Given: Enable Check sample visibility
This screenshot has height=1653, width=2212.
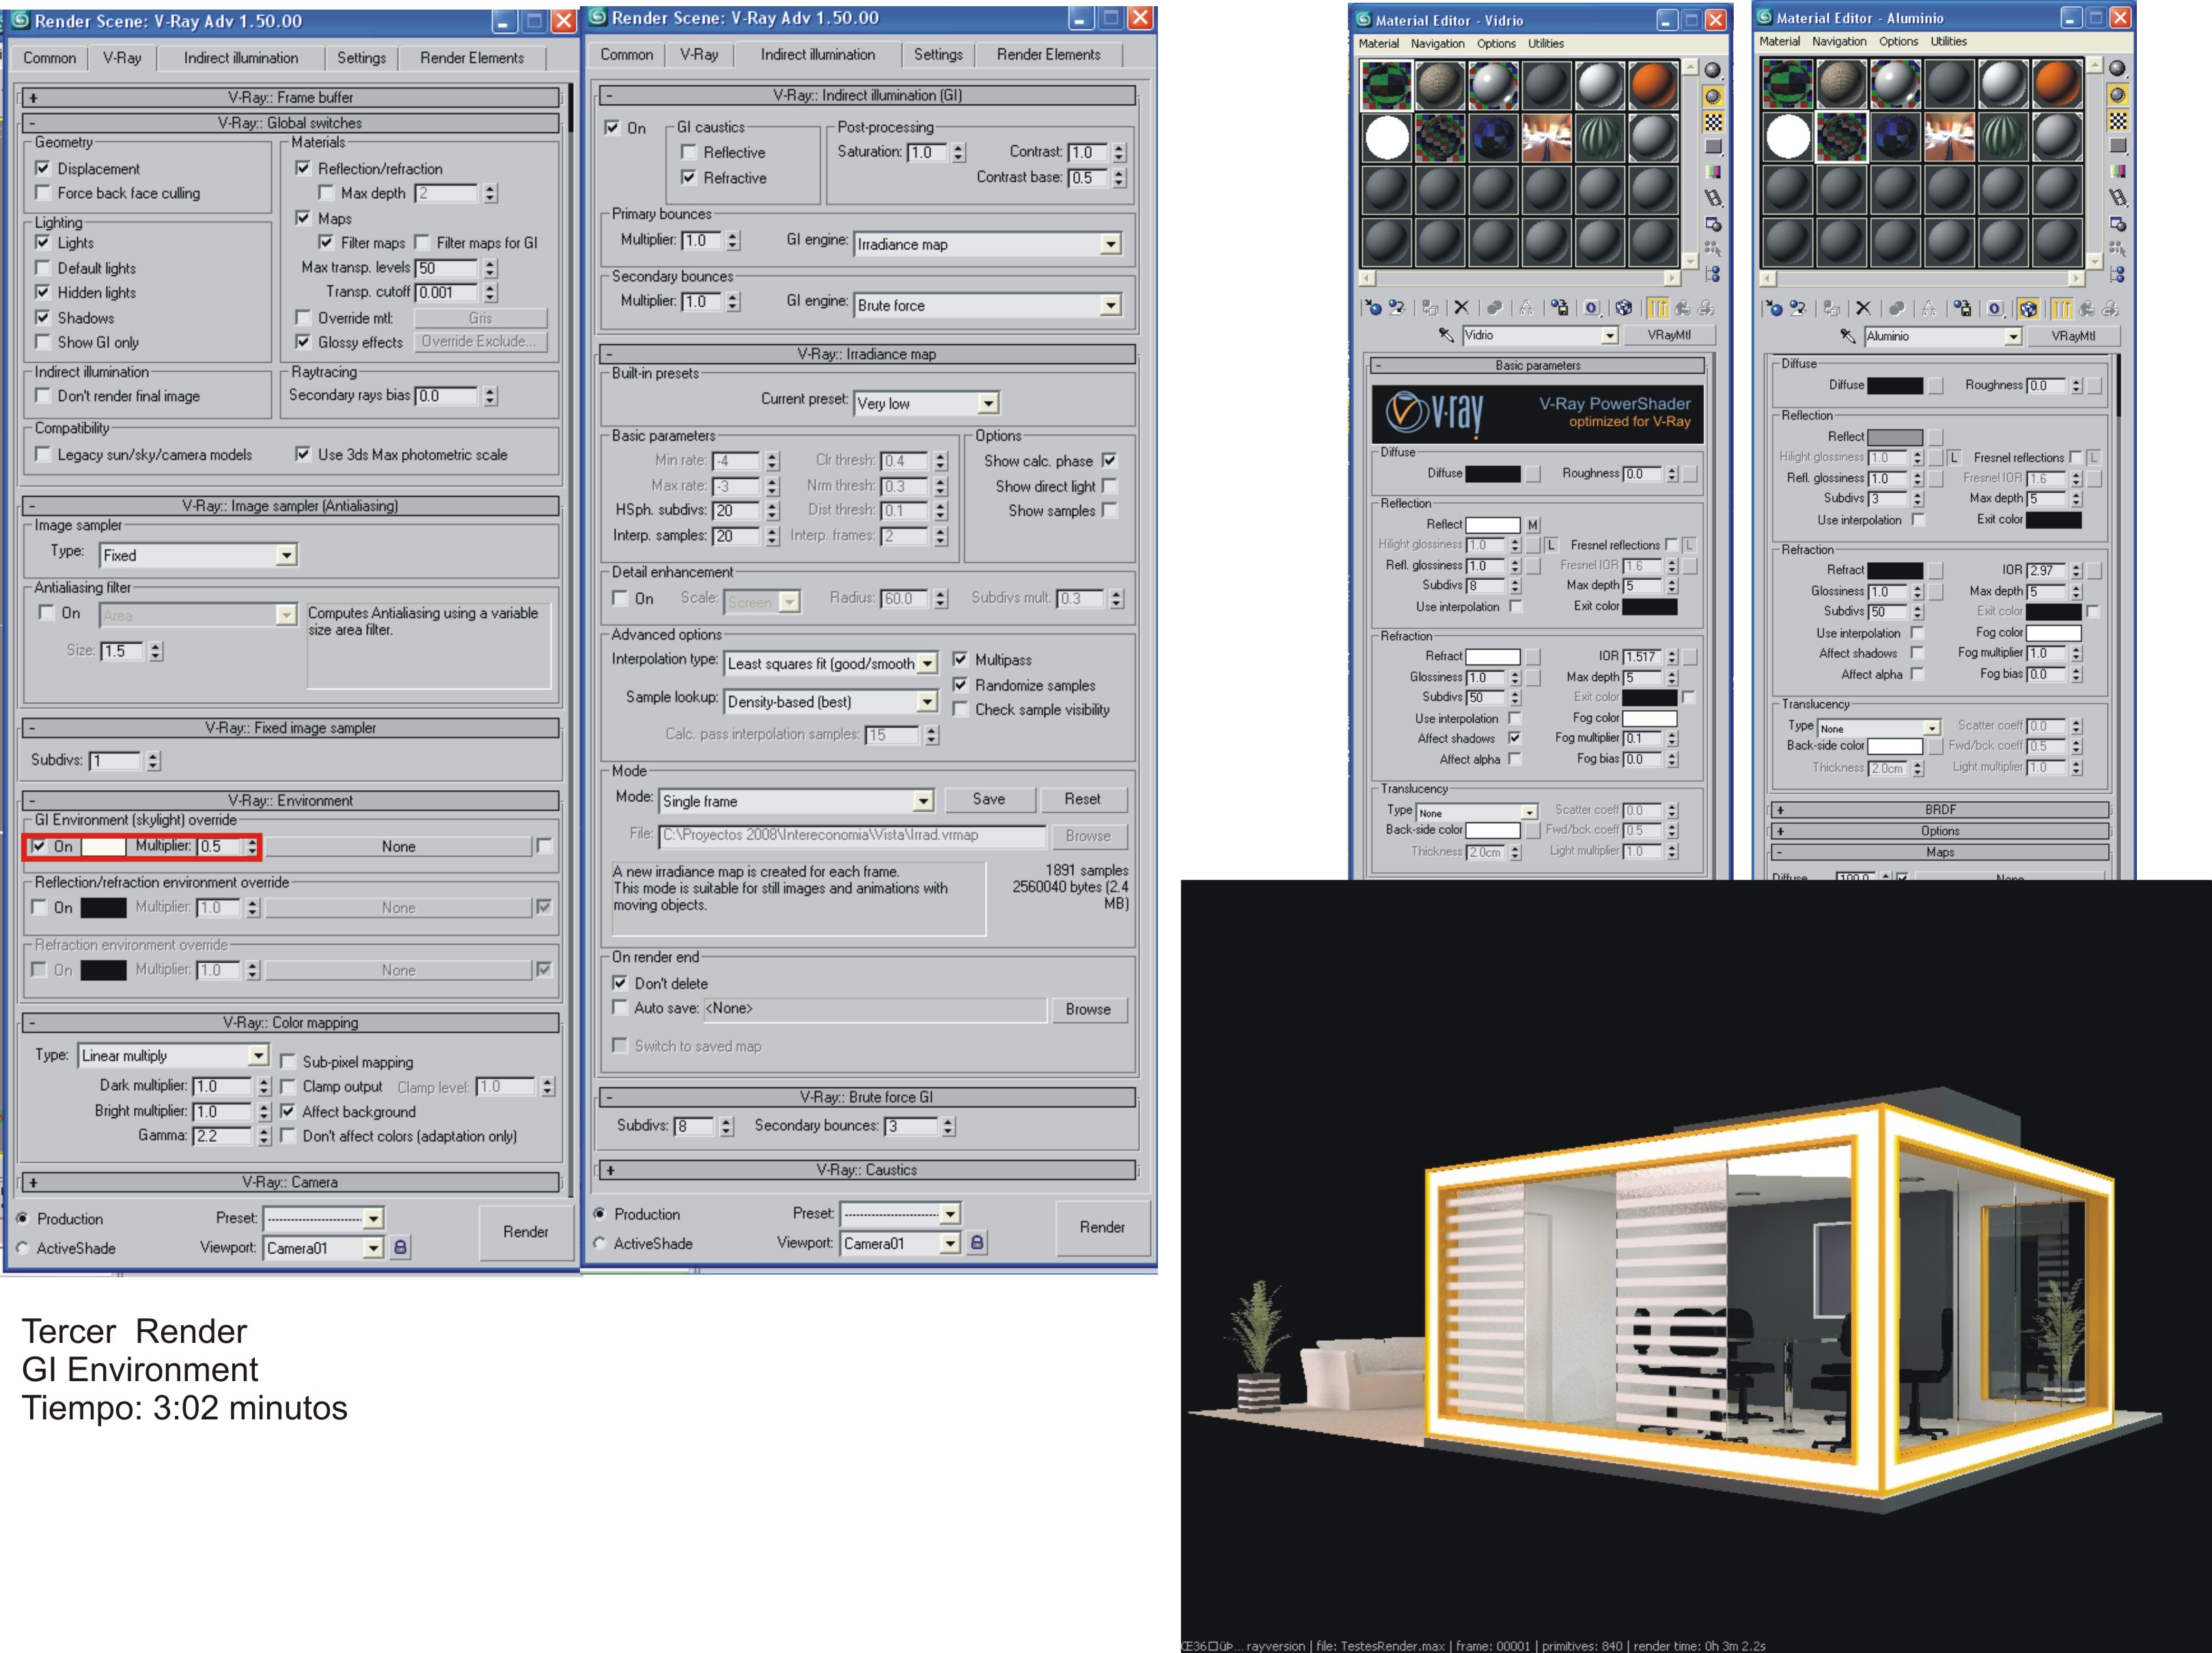Looking at the screenshot, I should point(960,709).
